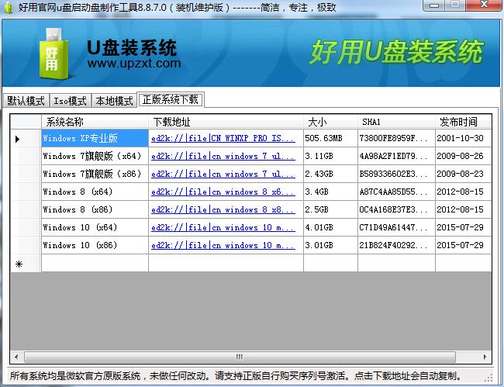The height and width of the screenshot is (387, 504).
Task: Copy the Windows 8 (x64) ed2k link
Action: coord(223,192)
